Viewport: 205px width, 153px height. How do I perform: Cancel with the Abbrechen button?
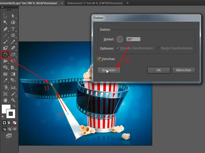click(x=183, y=70)
